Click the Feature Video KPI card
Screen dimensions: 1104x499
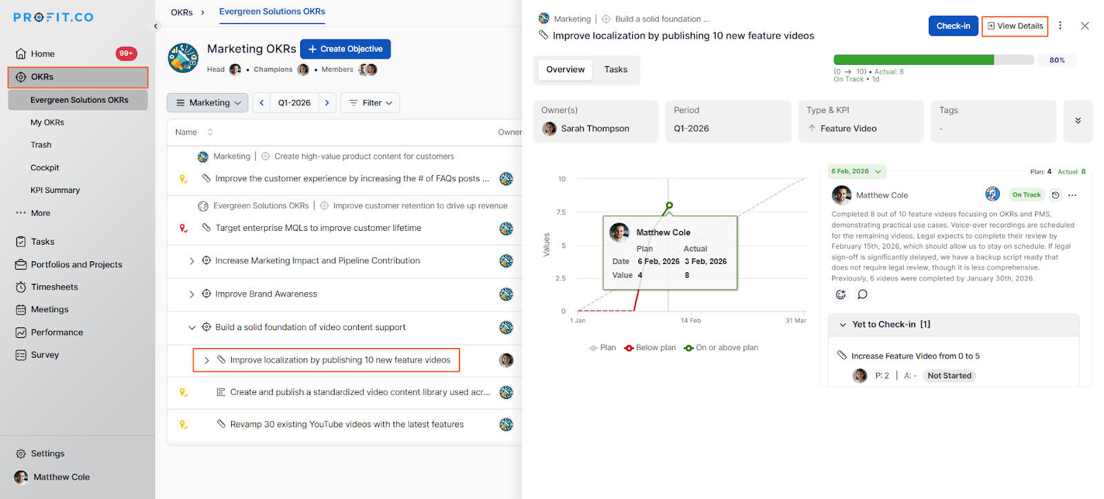[860, 121]
